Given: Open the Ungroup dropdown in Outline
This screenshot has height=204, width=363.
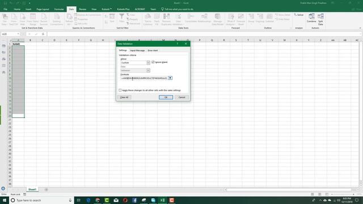Looking at the screenshot, I should pyautogui.click(x=260, y=19).
